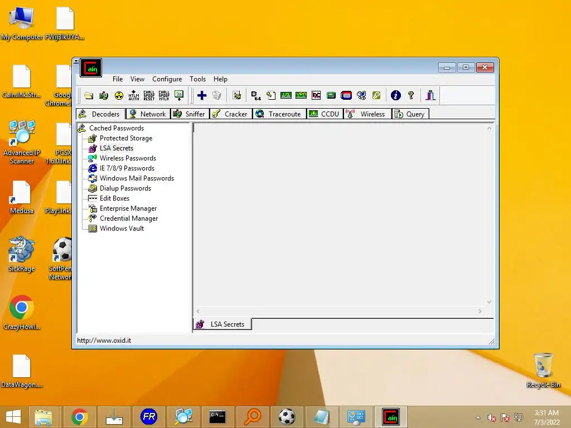Open the Help menu
The height and width of the screenshot is (428, 571).
[x=220, y=79]
